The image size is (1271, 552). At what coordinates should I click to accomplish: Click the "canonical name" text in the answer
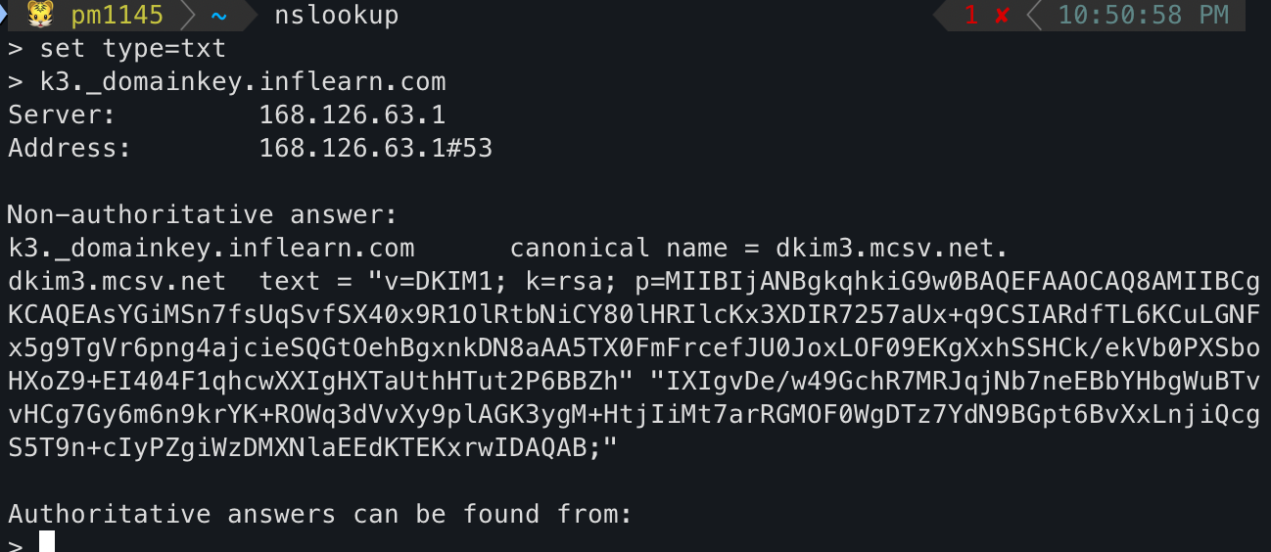point(580,248)
